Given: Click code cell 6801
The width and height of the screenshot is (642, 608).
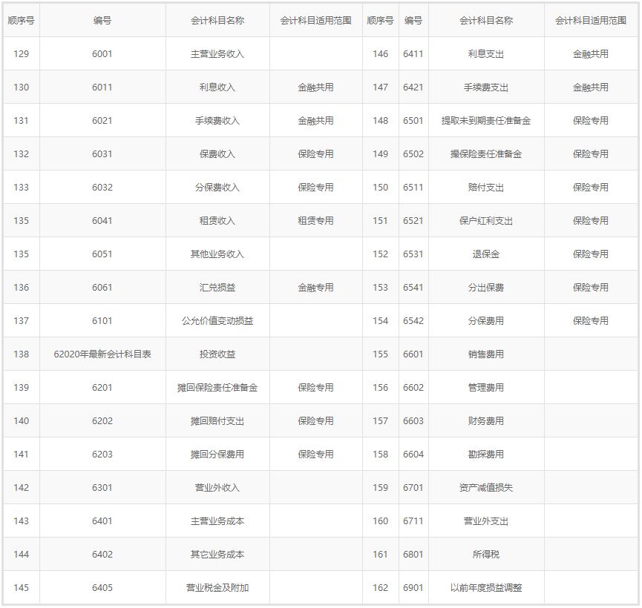Looking at the screenshot, I should 413,554.
